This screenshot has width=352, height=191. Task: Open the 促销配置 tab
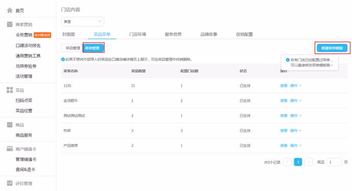click(x=244, y=34)
